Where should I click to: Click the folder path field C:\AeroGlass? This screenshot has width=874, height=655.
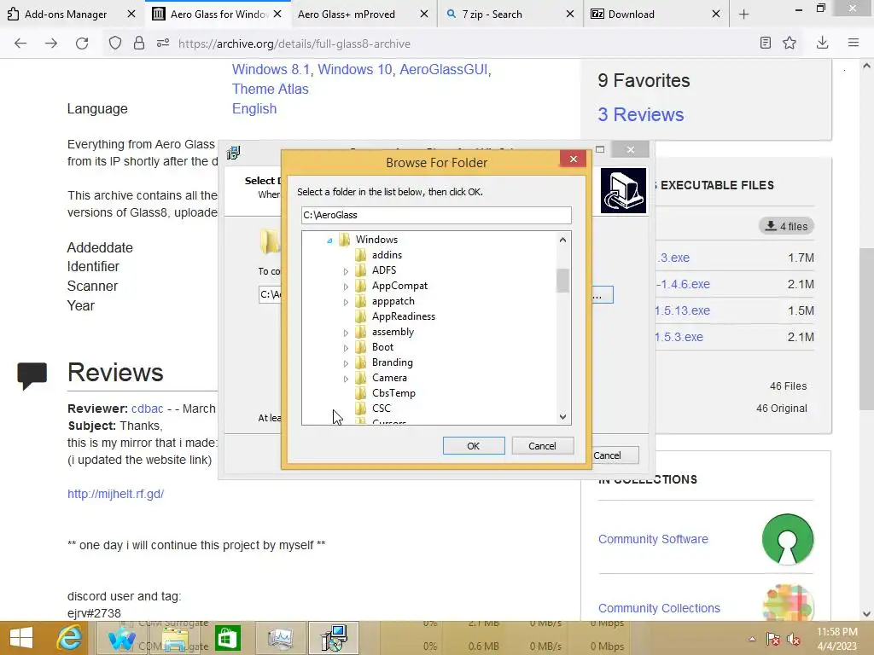pyautogui.click(x=436, y=215)
